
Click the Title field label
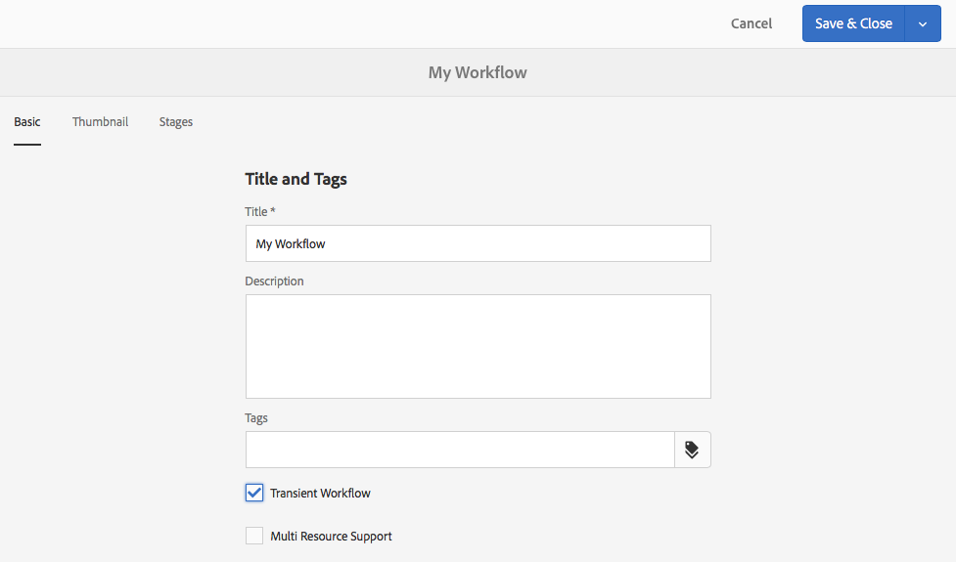click(256, 212)
